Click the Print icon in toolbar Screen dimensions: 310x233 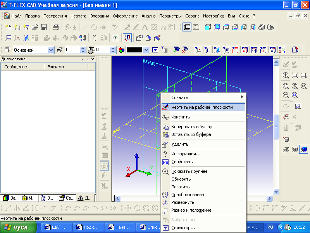(x=56, y=27)
